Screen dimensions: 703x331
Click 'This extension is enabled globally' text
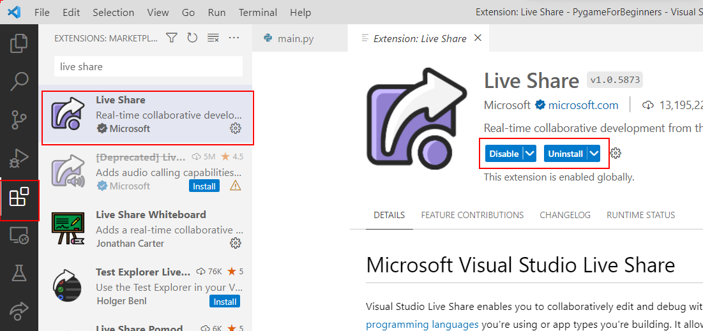(x=559, y=177)
